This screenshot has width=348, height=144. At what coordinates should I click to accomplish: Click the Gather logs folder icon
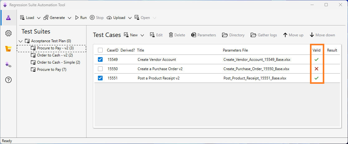tap(253, 35)
